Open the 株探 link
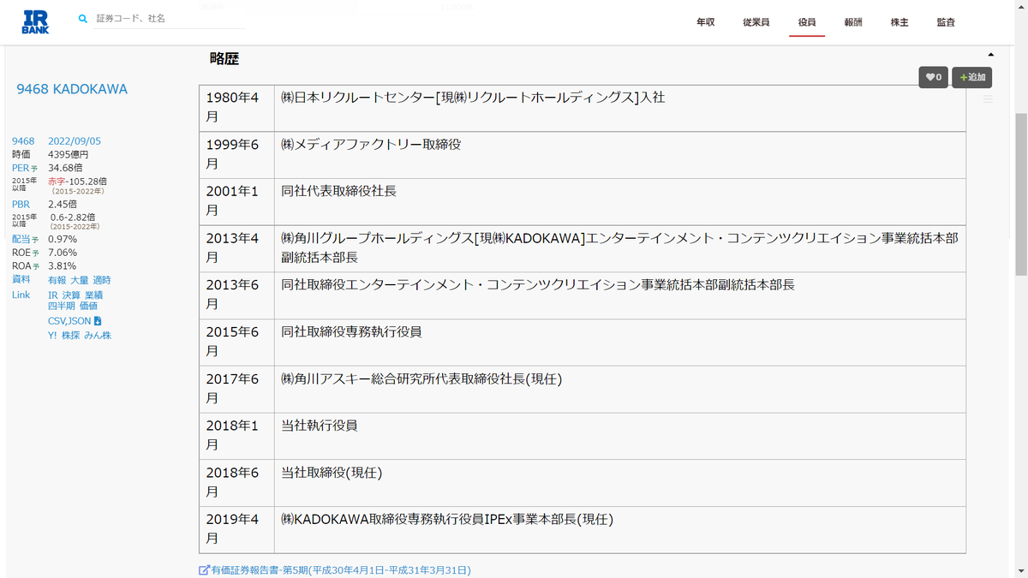The image size is (1028, 578). [70, 336]
